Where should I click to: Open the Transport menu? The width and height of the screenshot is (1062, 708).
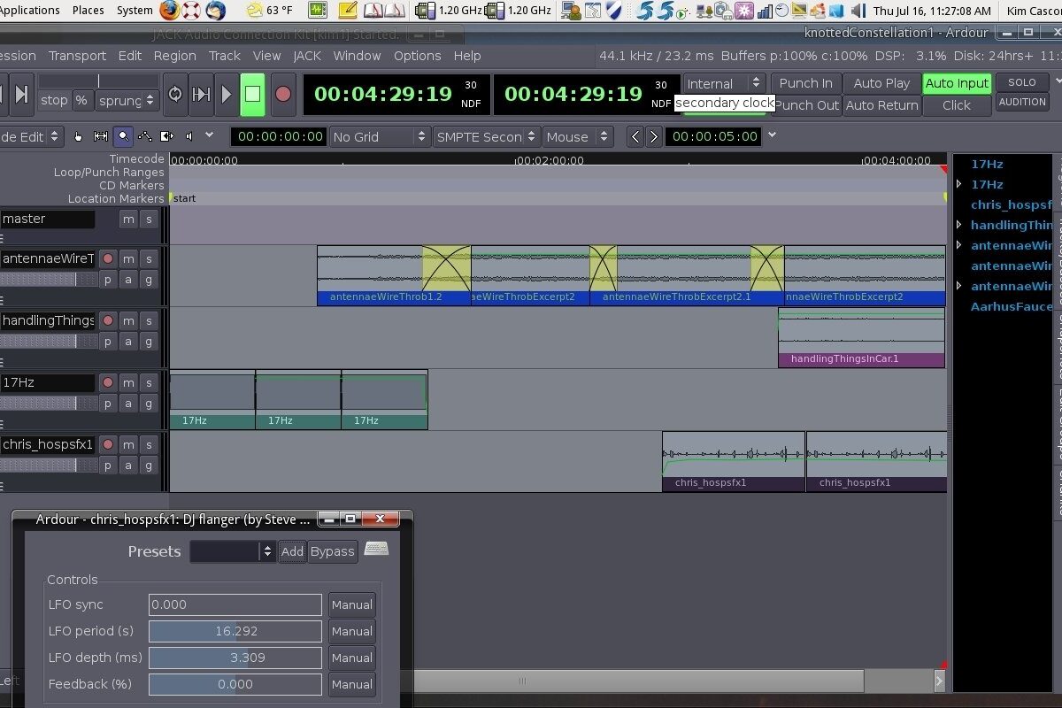coord(77,56)
